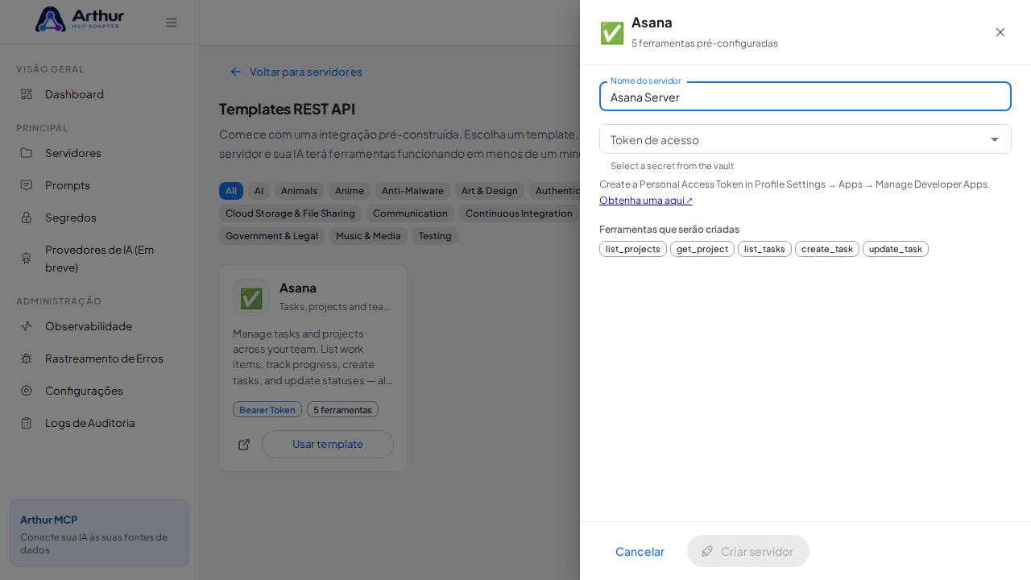Edit the Nome do servidor field
This screenshot has height=580, width=1031.
pos(805,97)
